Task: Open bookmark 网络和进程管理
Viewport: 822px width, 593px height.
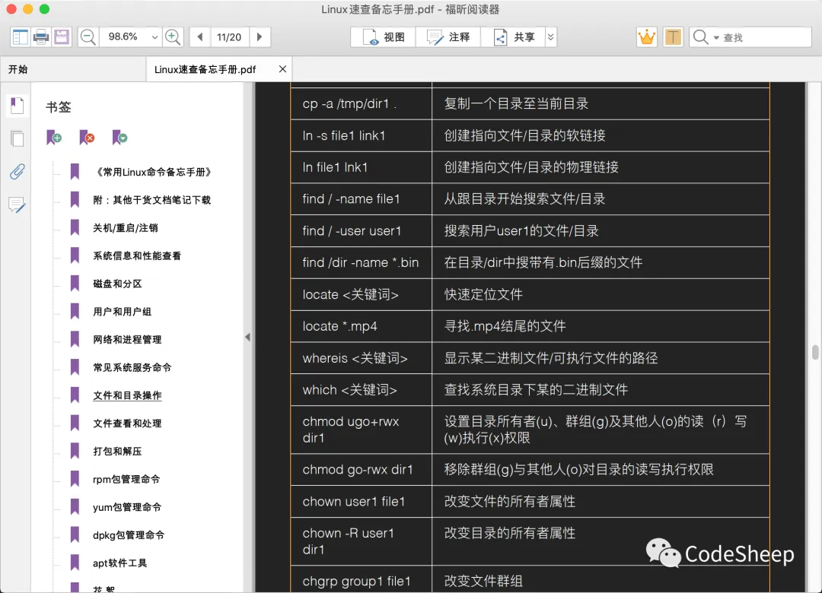Action: pyautogui.click(x=127, y=340)
